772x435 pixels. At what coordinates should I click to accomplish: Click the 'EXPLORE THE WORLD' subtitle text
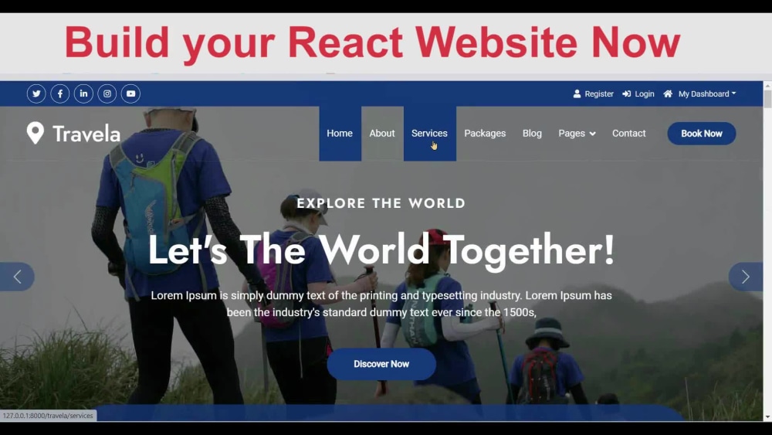click(381, 203)
